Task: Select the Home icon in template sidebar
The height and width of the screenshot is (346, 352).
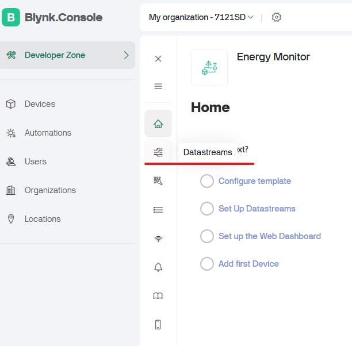Action: pyautogui.click(x=158, y=124)
